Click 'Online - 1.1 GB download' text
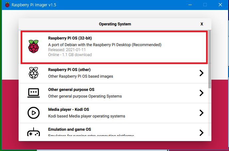Screen dimensions: 229x151 pos(70,55)
